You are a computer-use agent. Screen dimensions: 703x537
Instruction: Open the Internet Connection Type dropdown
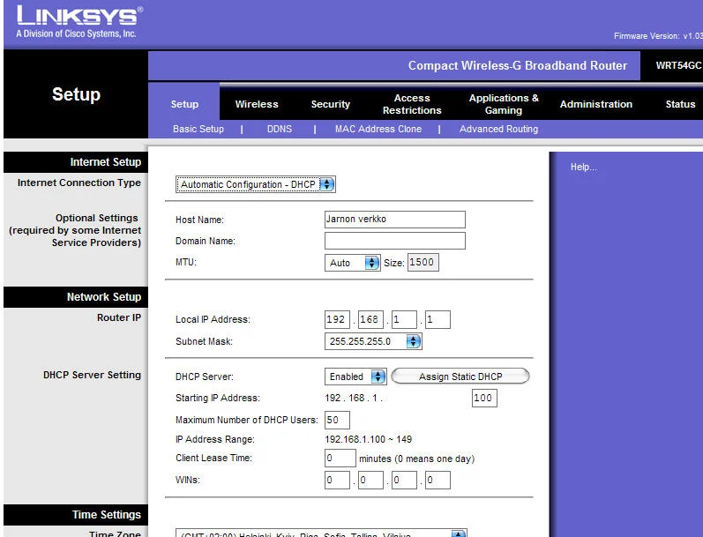[x=256, y=184]
